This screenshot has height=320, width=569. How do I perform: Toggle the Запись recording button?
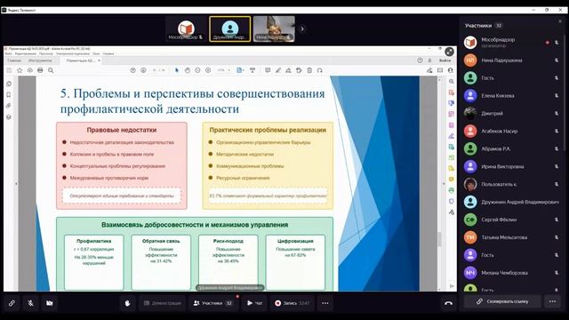click(293, 303)
